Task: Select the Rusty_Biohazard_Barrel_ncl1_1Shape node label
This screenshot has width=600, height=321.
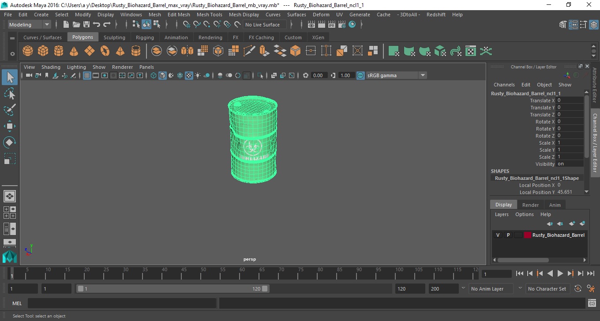Action: pyautogui.click(x=536, y=178)
